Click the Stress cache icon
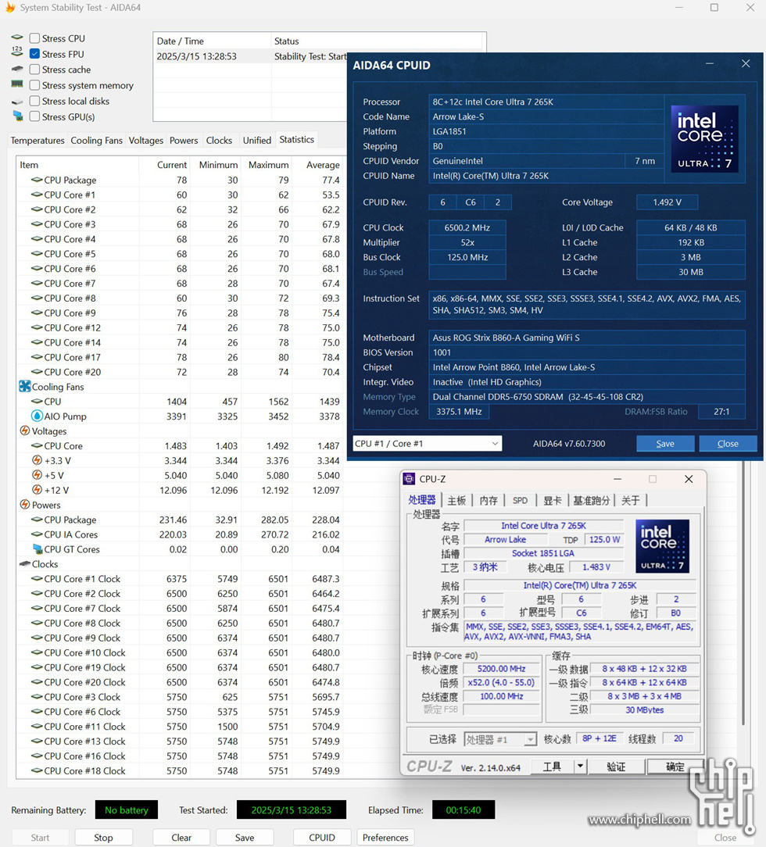This screenshot has height=847, width=766. (x=17, y=69)
